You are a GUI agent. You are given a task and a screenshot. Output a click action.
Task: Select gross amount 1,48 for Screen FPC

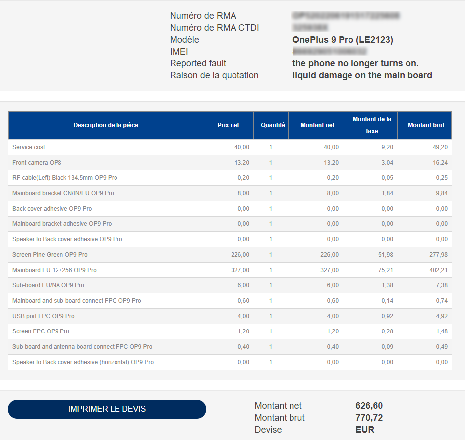click(442, 331)
